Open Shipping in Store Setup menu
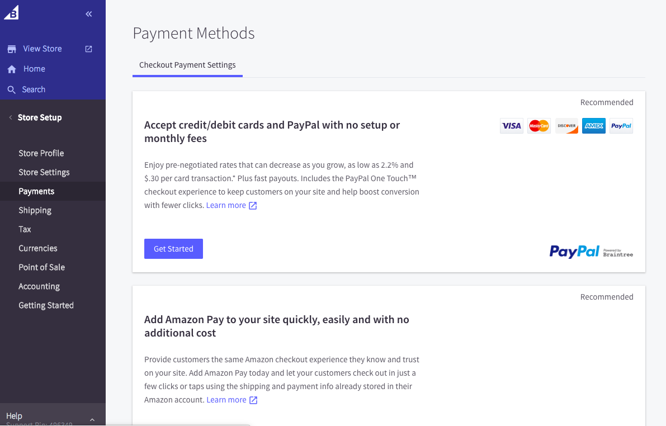 click(35, 210)
